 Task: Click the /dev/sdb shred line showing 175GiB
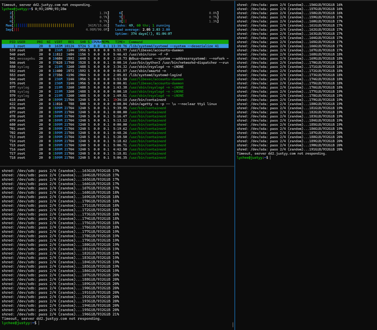point(60,223)
